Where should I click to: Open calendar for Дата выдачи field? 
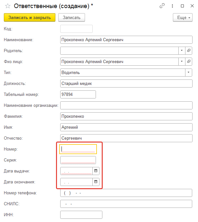point(96,171)
